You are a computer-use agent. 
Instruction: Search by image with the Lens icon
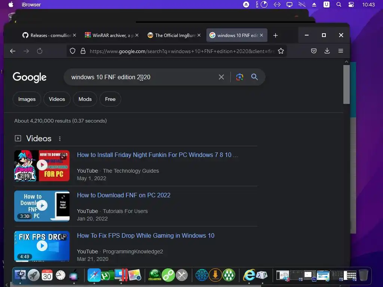240,77
